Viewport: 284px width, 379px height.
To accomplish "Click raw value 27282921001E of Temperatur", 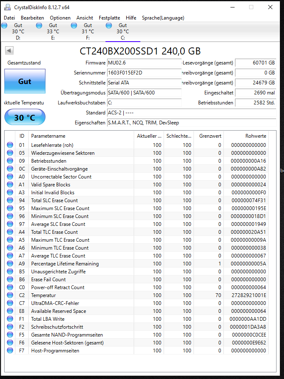I will (x=249, y=295).
